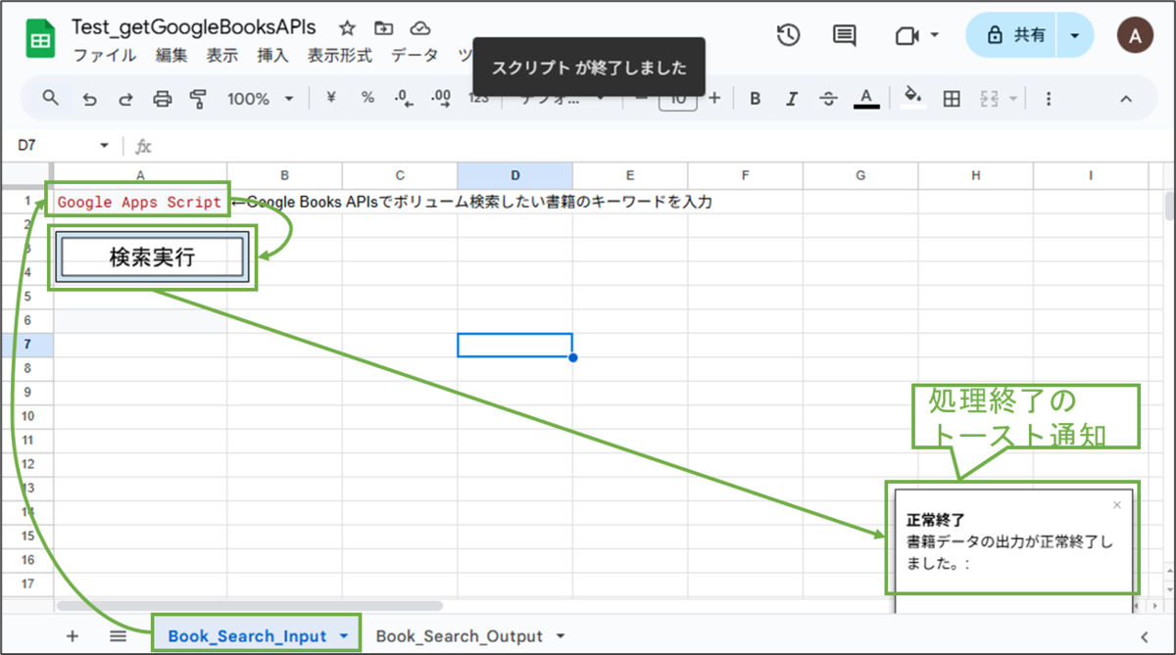Click the move to folder icon
Viewport: 1176px width, 655px height.
point(383,28)
